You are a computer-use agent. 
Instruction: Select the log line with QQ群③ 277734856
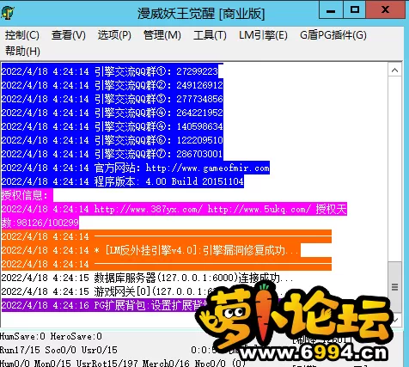coord(113,99)
